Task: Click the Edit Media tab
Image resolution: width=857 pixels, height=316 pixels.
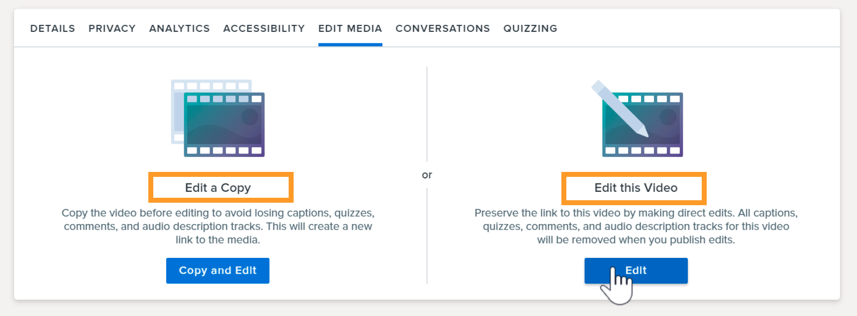Action: (350, 28)
